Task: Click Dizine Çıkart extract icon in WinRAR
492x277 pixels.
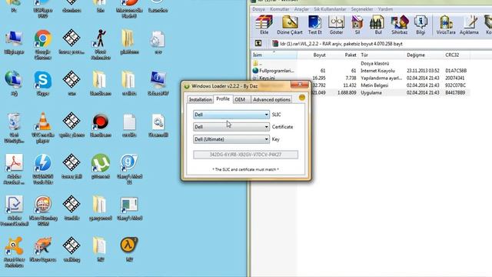Action: pos(290,25)
